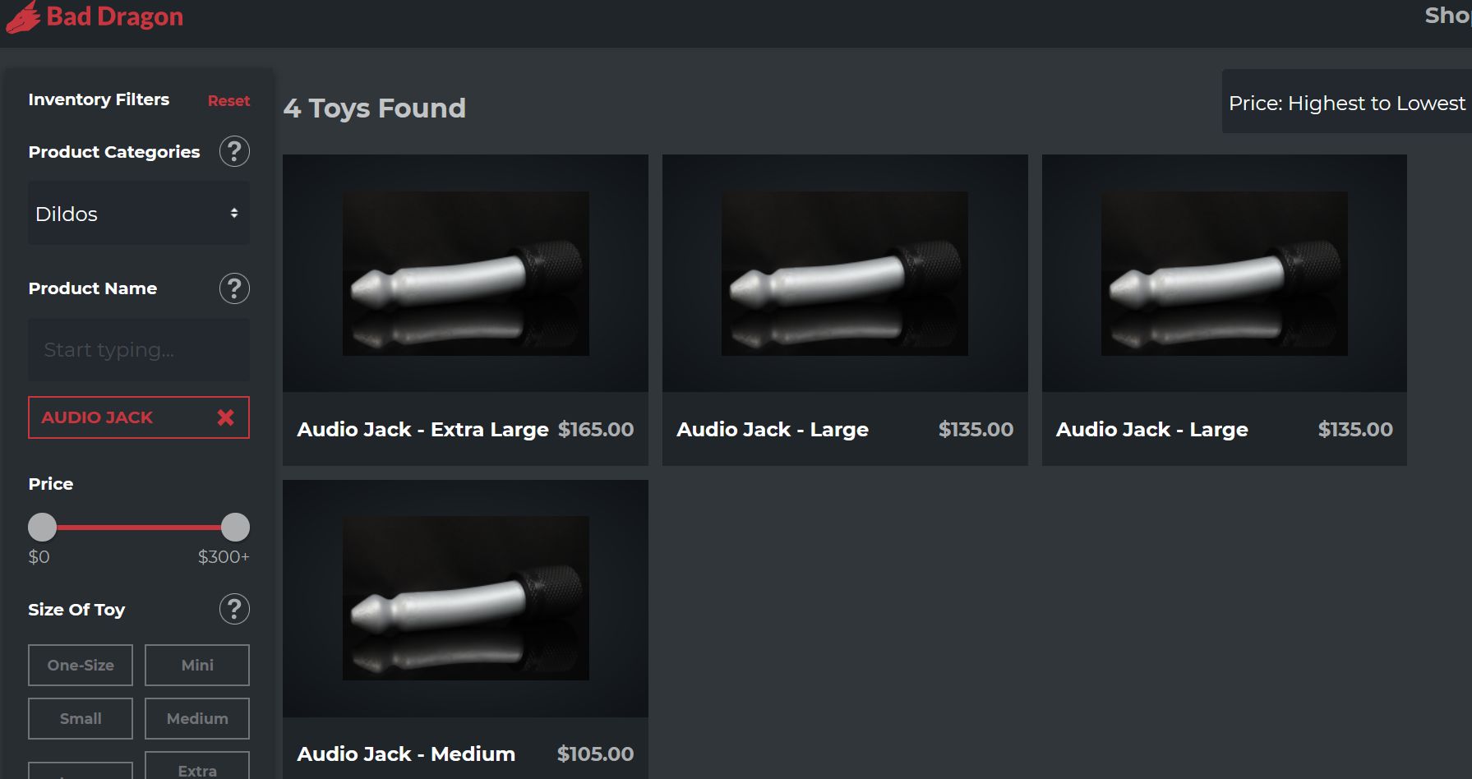
Task: Click the Reset filters link
Action: 228,100
